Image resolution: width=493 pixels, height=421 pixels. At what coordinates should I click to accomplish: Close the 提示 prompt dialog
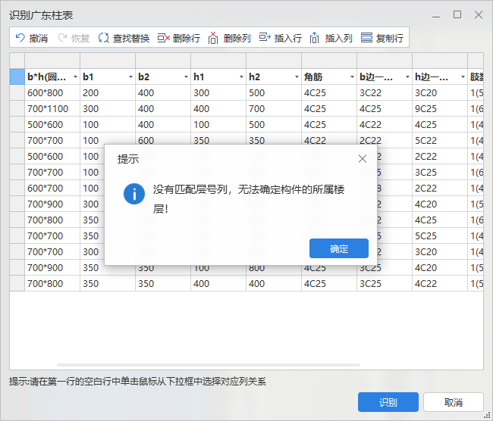click(363, 159)
